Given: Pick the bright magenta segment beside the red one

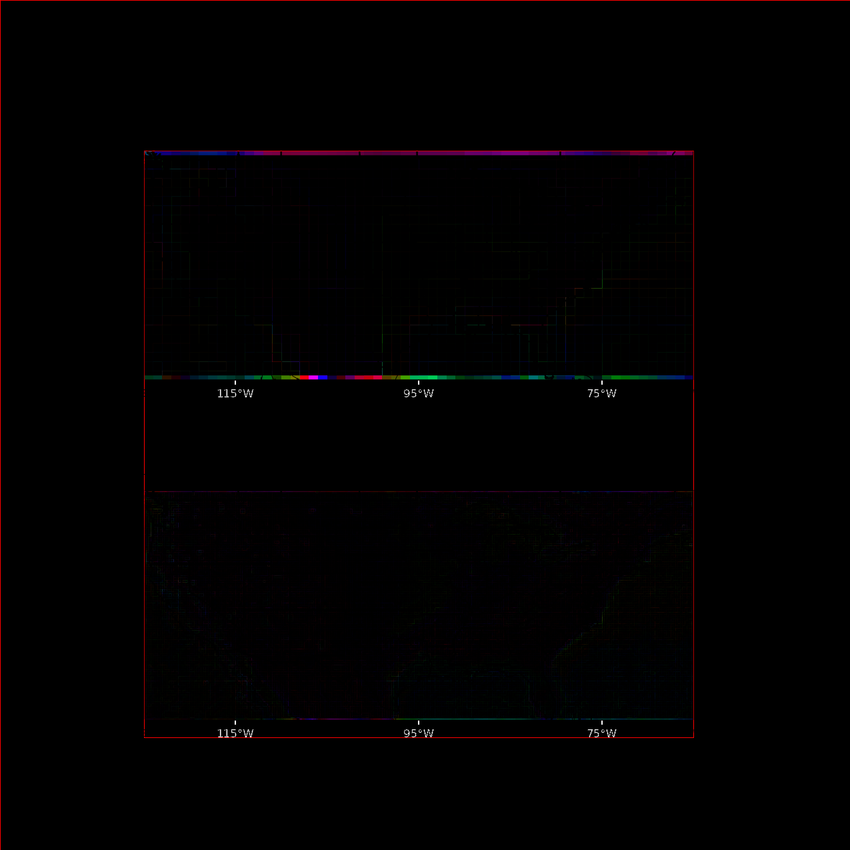Looking at the screenshot, I should pyautogui.click(x=313, y=377).
